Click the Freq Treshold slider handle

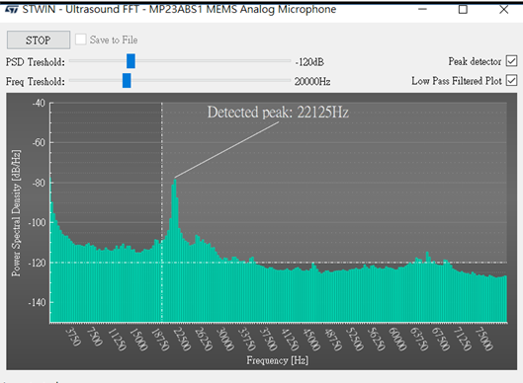(x=127, y=81)
